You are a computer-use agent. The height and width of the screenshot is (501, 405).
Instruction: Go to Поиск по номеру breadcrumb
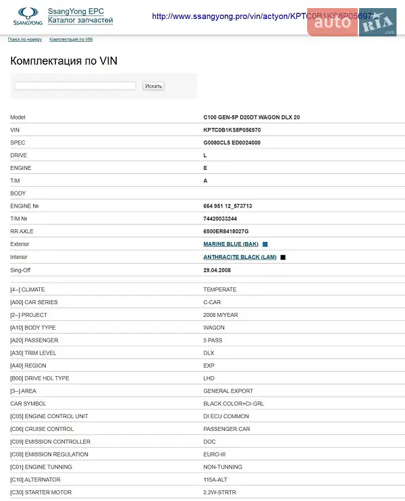25,40
